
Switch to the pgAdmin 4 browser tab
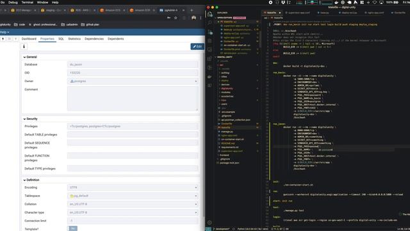[171, 10]
